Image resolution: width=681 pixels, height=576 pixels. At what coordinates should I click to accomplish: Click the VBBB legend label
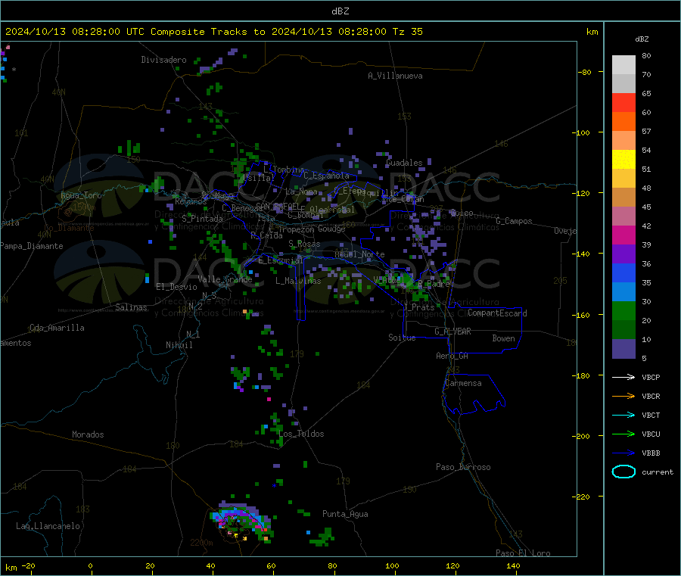(x=651, y=453)
